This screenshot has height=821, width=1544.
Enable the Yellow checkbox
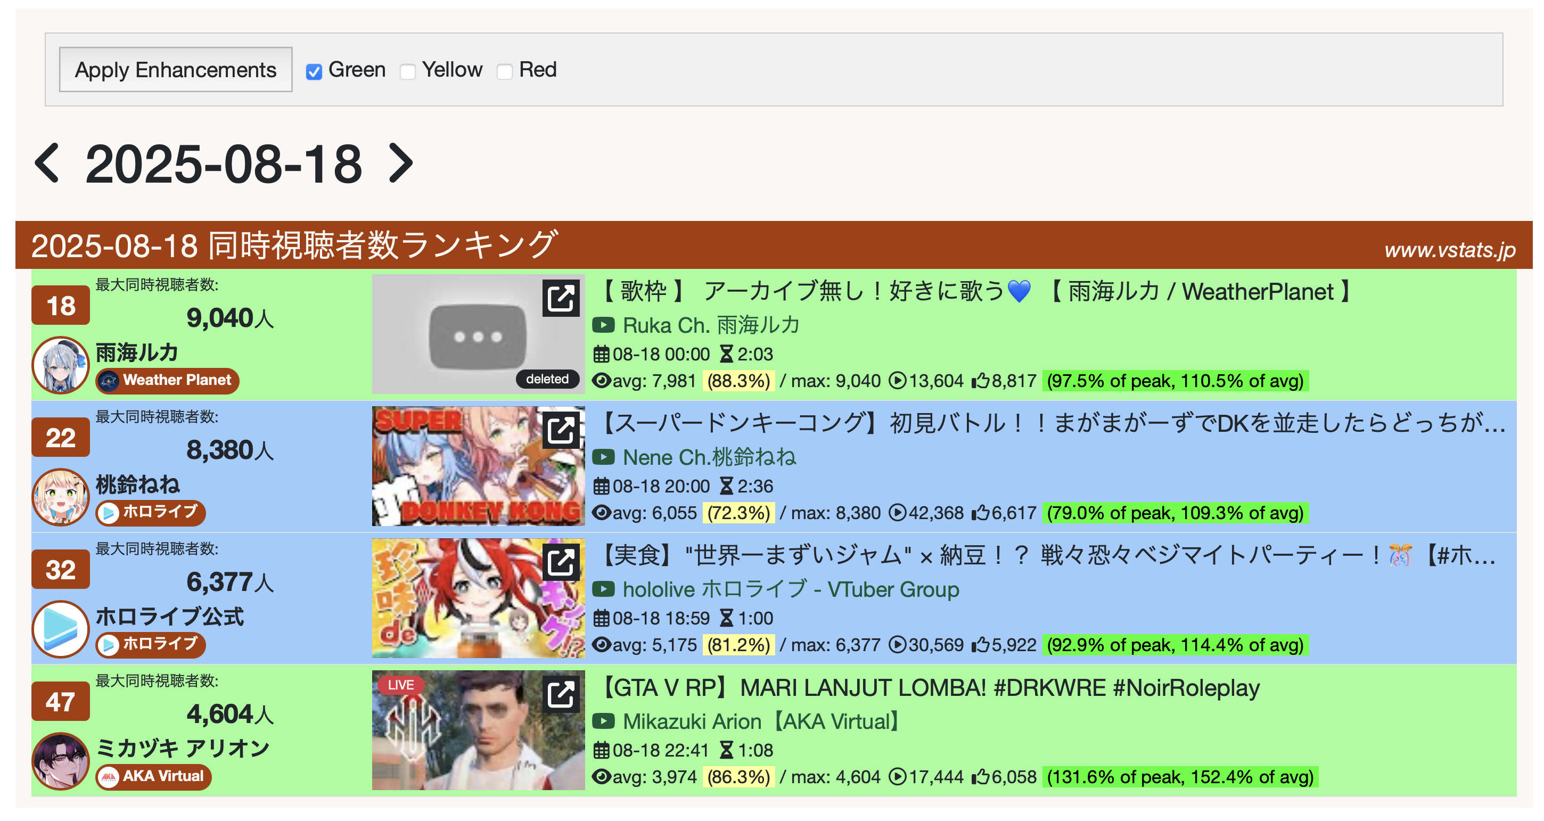pyautogui.click(x=408, y=71)
